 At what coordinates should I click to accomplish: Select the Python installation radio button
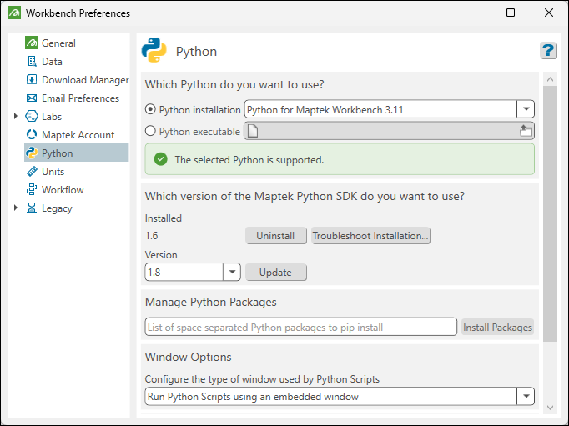[150, 109]
